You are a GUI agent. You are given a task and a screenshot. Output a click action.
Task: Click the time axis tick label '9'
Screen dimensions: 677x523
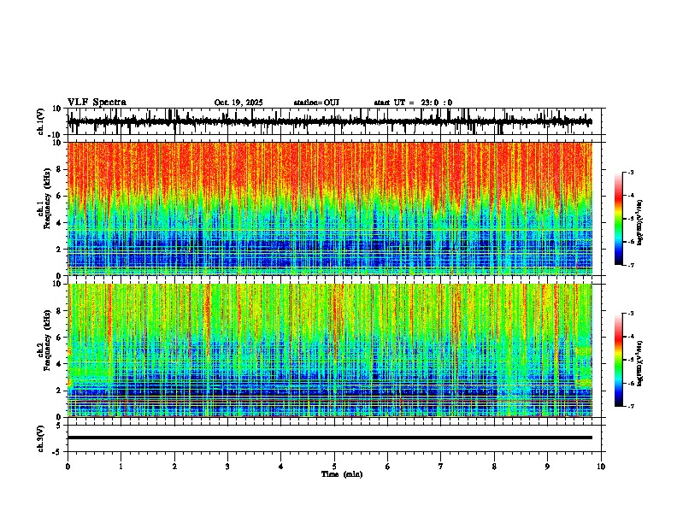pyautogui.click(x=547, y=467)
